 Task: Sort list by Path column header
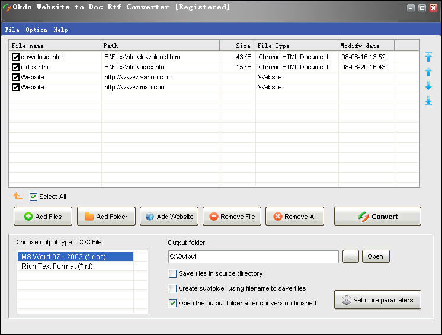(161, 46)
